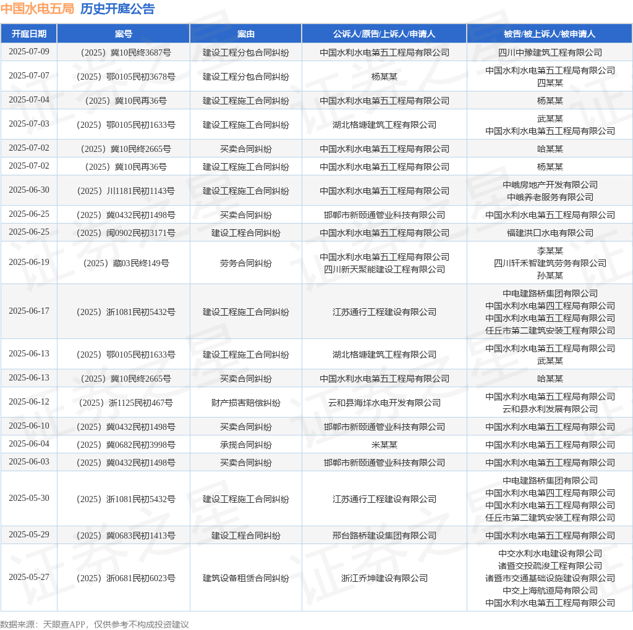Image resolution: width=633 pixels, height=630 pixels.
Task: Select plaintiff 邢台路桥建设集团有限公司
Action: (x=384, y=535)
